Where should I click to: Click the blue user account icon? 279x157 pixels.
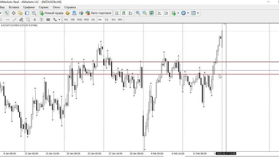pyautogui.click(x=74, y=13)
